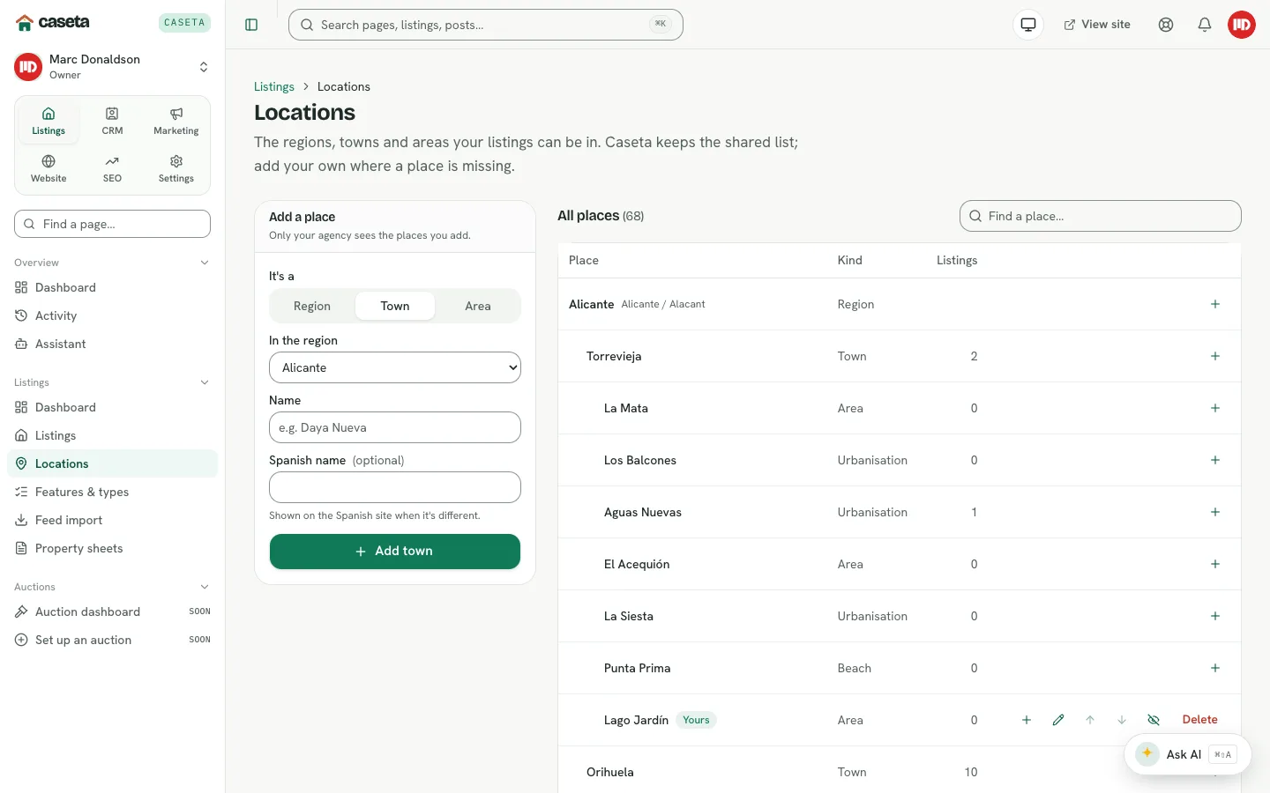Select Region place type
The height and width of the screenshot is (793, 1270).
click(x=312, y=306)
